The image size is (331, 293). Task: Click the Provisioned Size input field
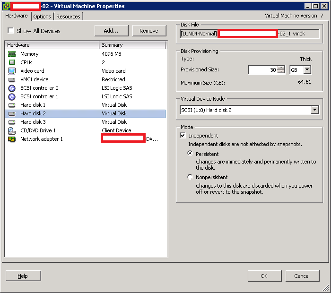(x=262, y=69)
